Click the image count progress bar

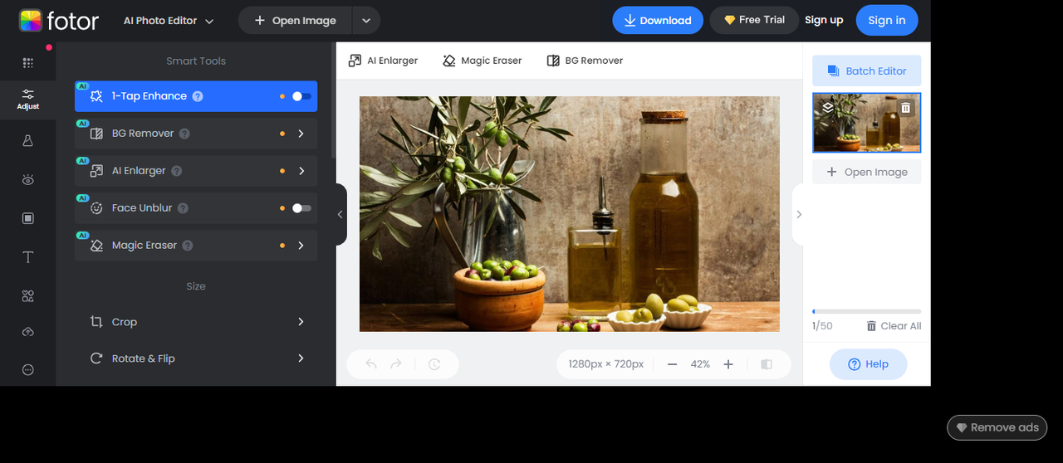point(866,311)
